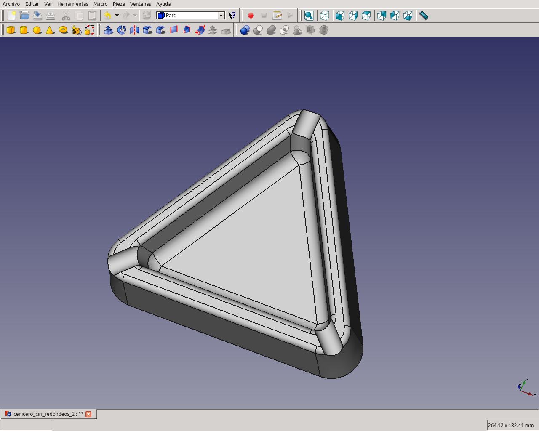Undo the last action
This screenshot has width=539, height=431.
(108, 16)
